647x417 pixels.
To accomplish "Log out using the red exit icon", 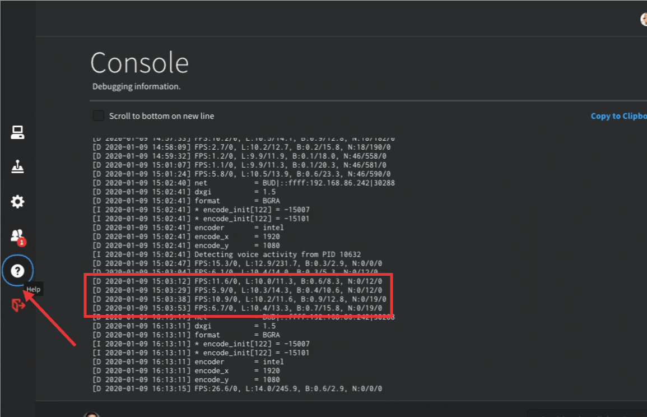I will [x=18, y=305].
